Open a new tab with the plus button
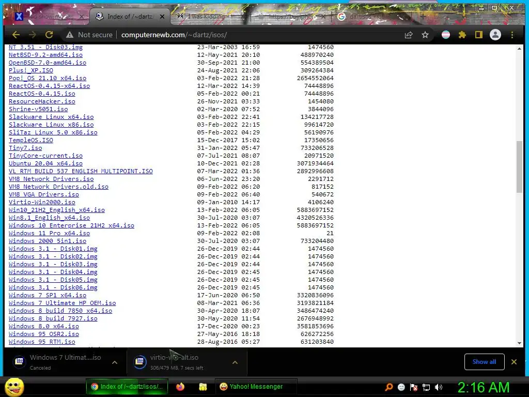 [423, 16]
